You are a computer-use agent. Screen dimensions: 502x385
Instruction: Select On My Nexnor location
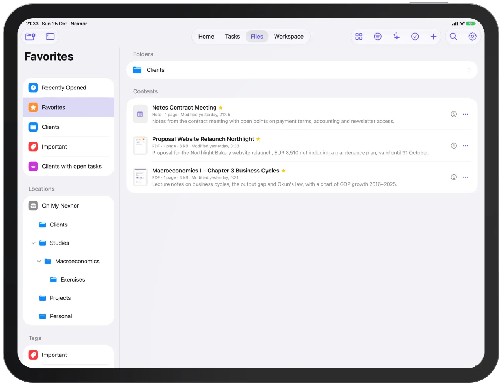pos(68,206)
